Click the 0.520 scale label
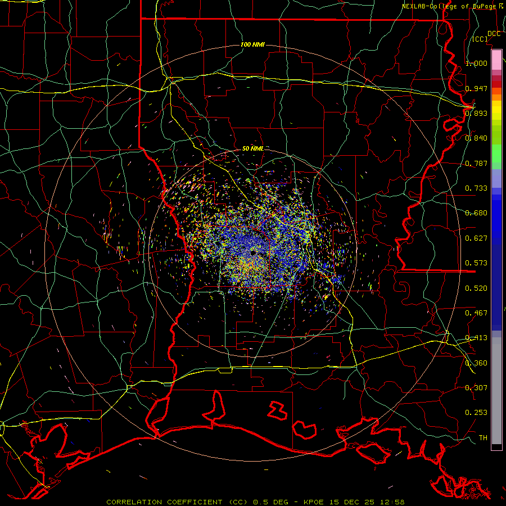This screenshot has height=506, width=506. click(x=476, y=288)
